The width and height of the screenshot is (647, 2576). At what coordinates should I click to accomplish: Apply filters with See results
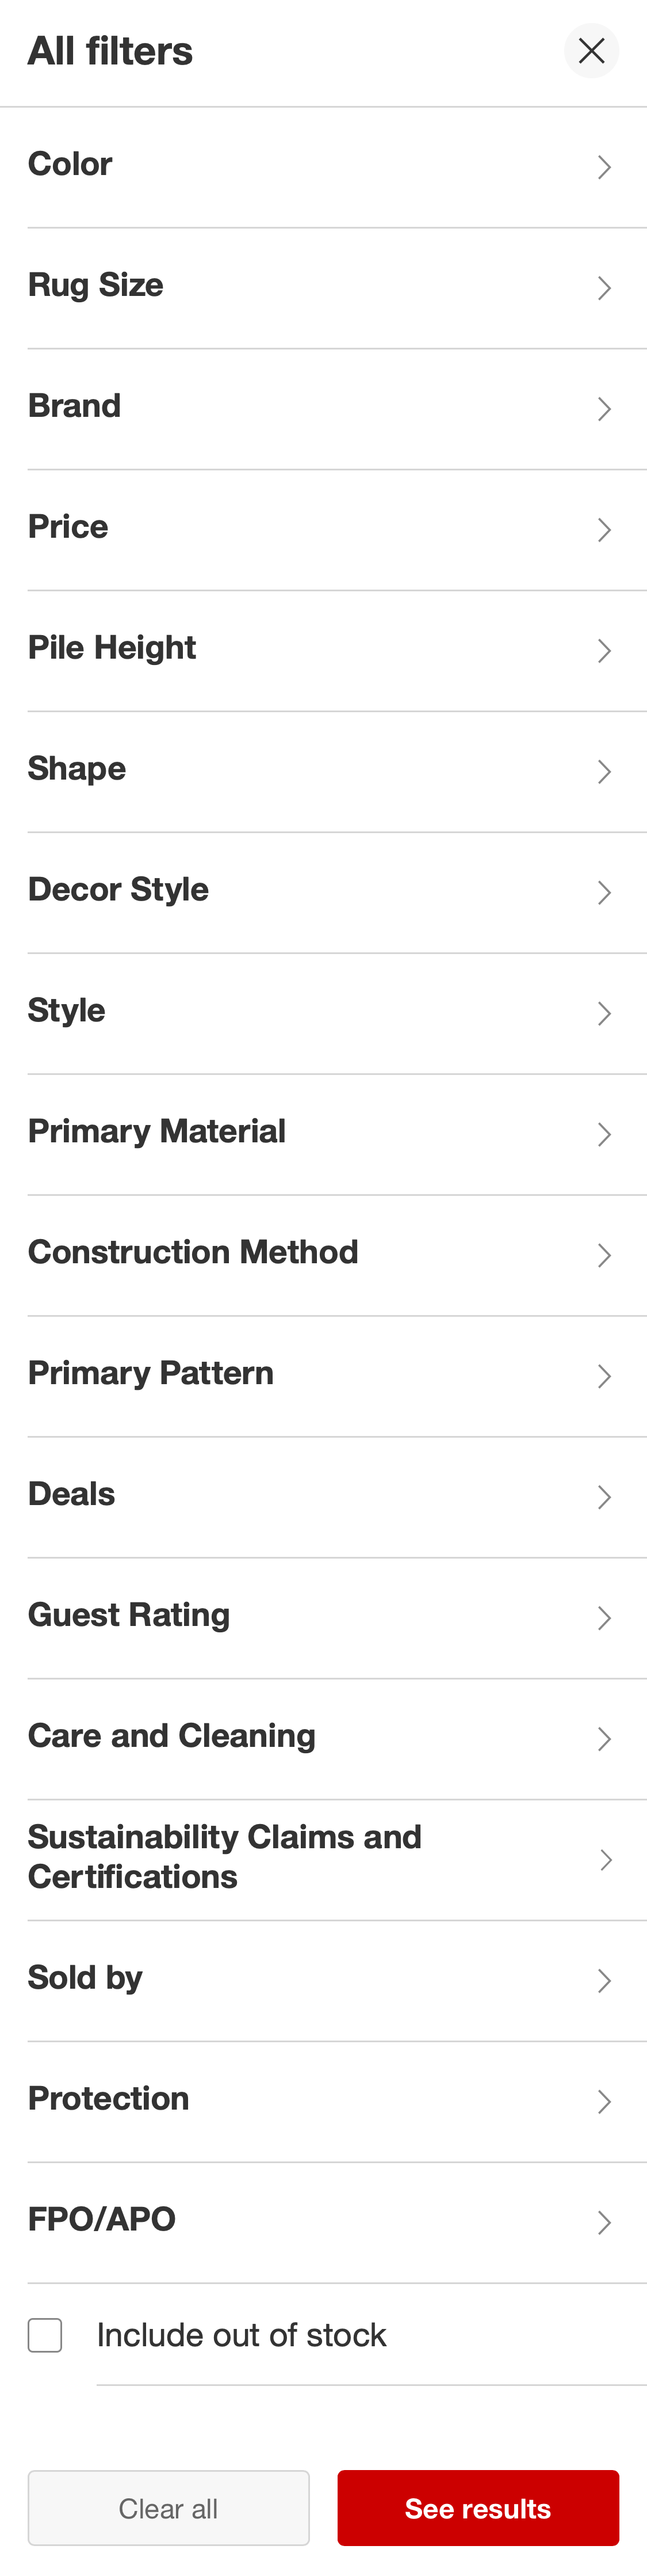478,2508
